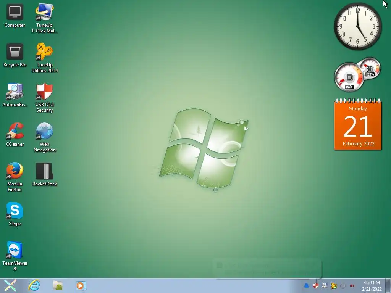Click the memory gauge showing 25%

[x=370, y=68]
